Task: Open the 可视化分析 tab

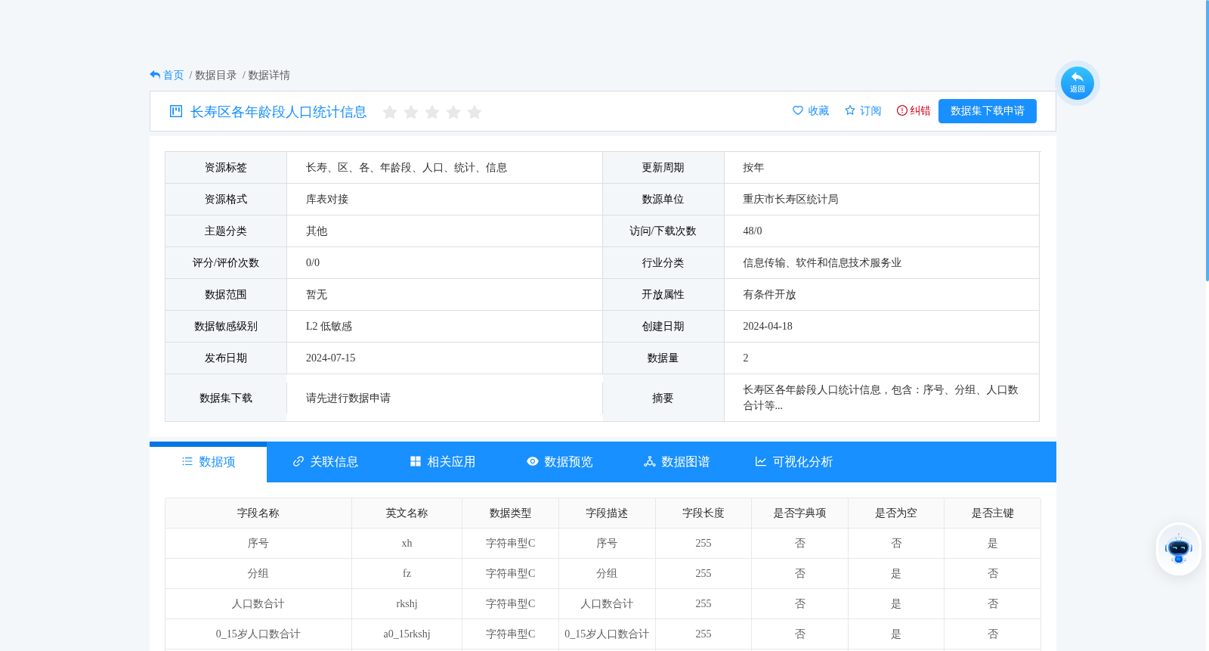Action: coord(794,462)
